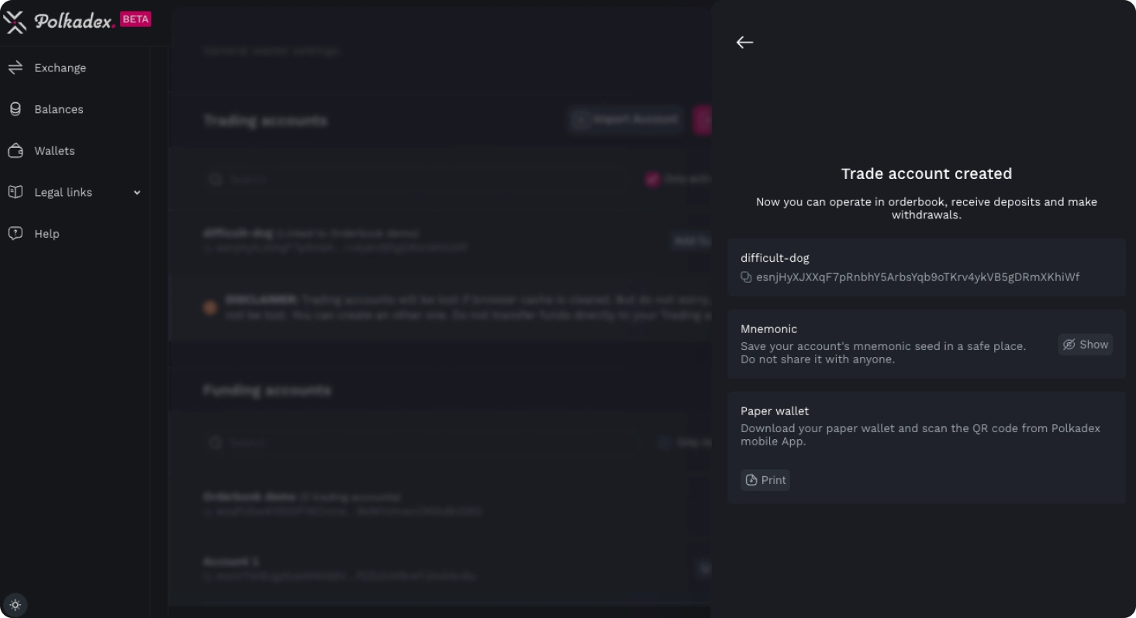
Task: Open the Exchange page
Action: point(60,68)
